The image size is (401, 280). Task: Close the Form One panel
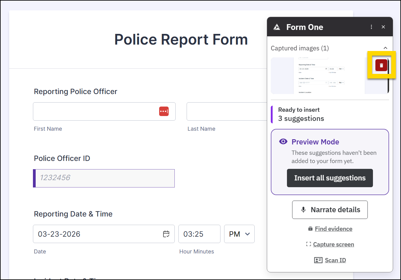(383, 27)
